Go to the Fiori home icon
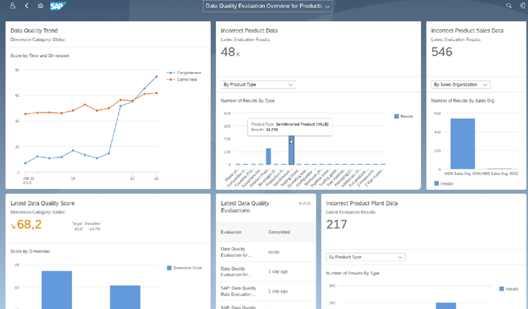 [40, 6]
